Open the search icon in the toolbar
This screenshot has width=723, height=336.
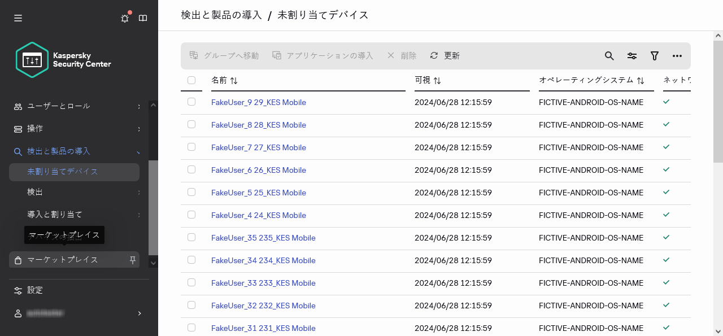(x=609, y=56)
